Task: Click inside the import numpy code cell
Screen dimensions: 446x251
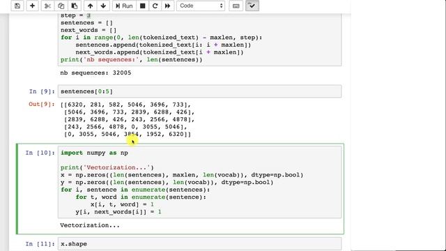Action: 199,182
